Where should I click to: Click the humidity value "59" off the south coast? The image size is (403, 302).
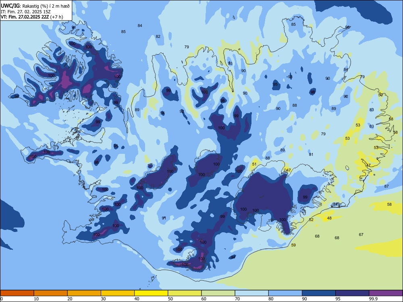tap(293, 245)
